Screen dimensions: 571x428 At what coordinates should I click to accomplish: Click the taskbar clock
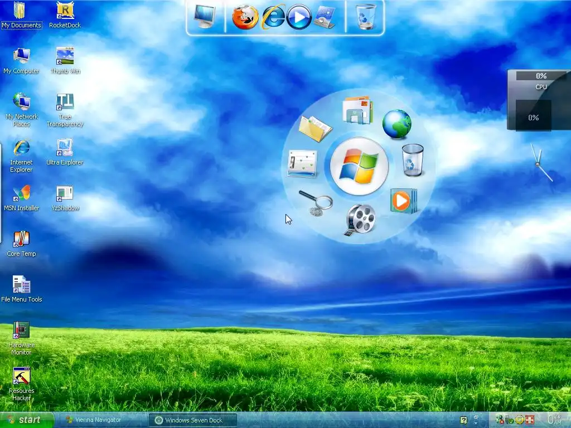click(x=555, y=420)
